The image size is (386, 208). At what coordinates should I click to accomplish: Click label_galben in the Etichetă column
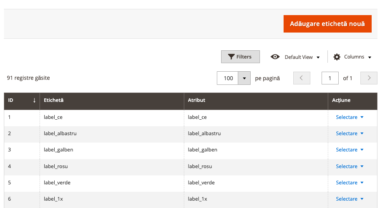point(58,150)
